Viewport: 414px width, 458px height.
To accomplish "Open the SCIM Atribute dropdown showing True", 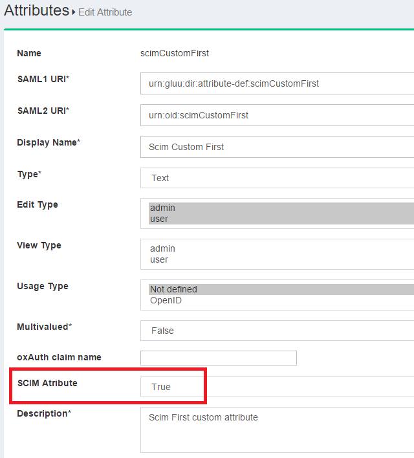I will [x=277, y=387].
